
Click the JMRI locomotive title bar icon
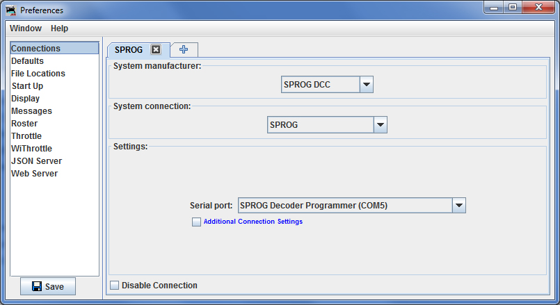point(11,10)
